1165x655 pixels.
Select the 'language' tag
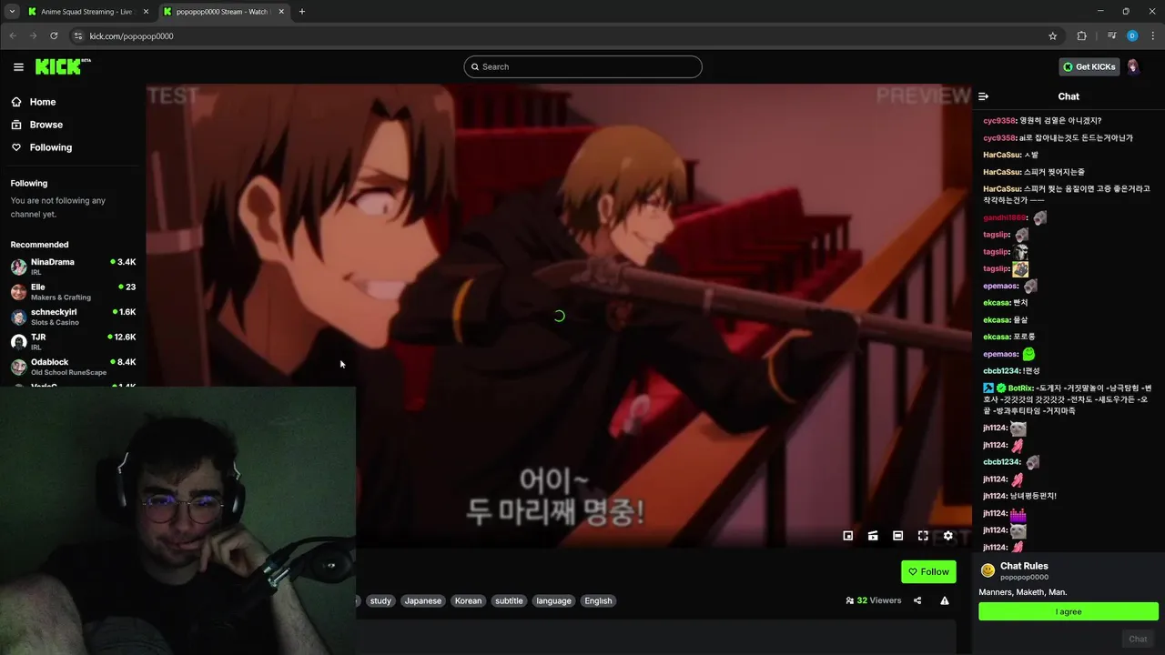click(x=553, y=600)
